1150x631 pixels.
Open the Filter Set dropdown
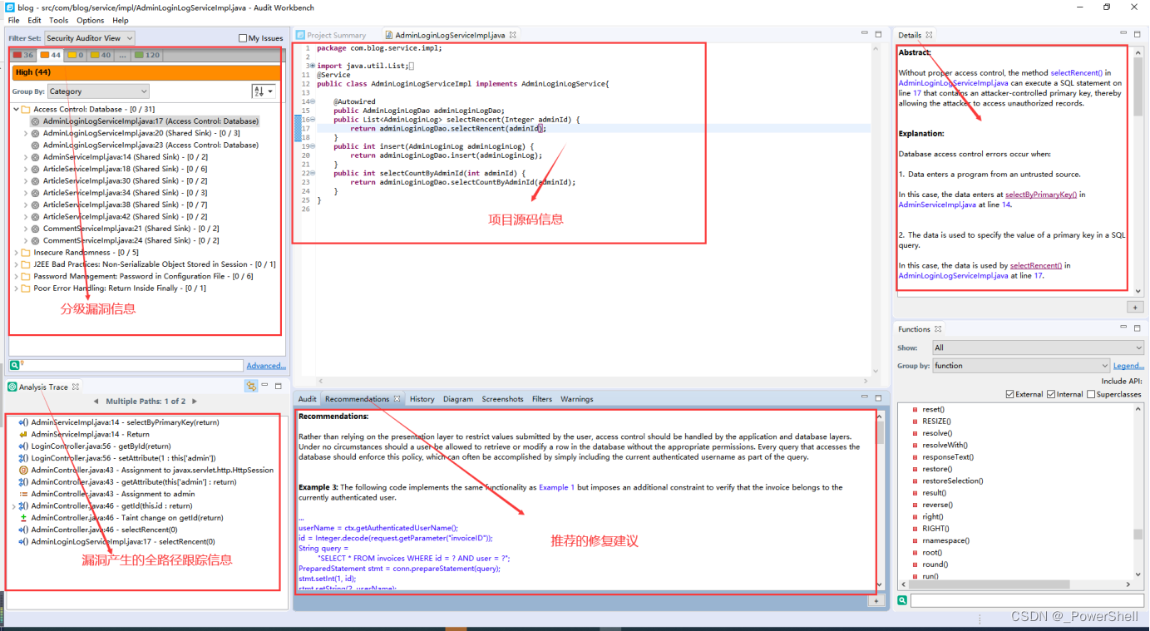pyautogui.click(x=89, y=38)
